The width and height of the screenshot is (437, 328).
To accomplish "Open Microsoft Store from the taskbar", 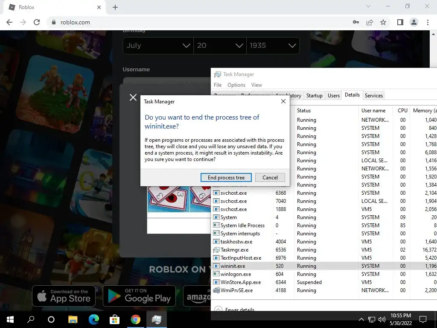I will [x=114, y=319].
